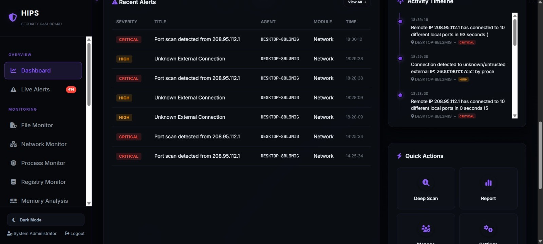
Task: Click the TITLE column header
Action: [160, 22]
